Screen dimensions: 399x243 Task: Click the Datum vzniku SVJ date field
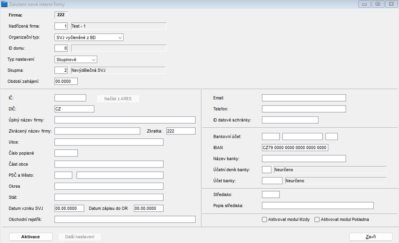69,208
